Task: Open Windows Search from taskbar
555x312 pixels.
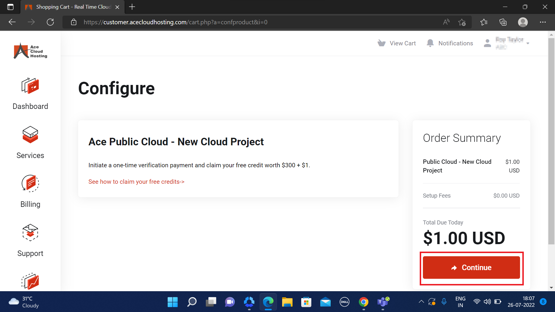Action: (x=192, y=302)
